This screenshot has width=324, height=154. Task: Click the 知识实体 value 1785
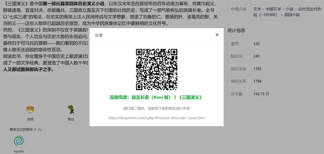pos(258,69)
